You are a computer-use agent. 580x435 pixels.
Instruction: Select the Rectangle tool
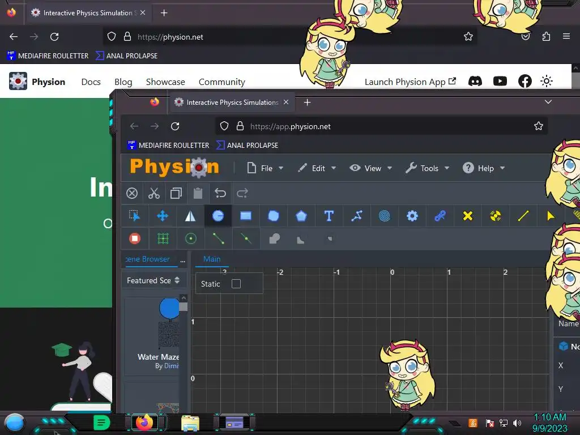(x=246, y=216)
